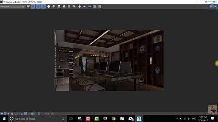This screenshot has width=218, height=122.
Task: Enable track mouse while rendering
Action: click(79, 6)
